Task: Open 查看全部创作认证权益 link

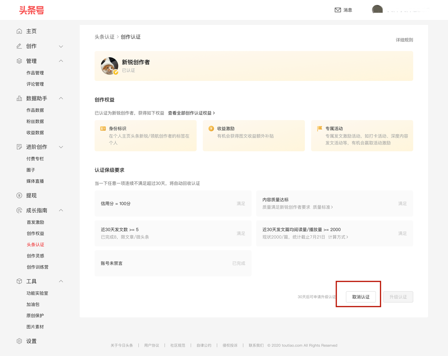Action: (191, 113)
